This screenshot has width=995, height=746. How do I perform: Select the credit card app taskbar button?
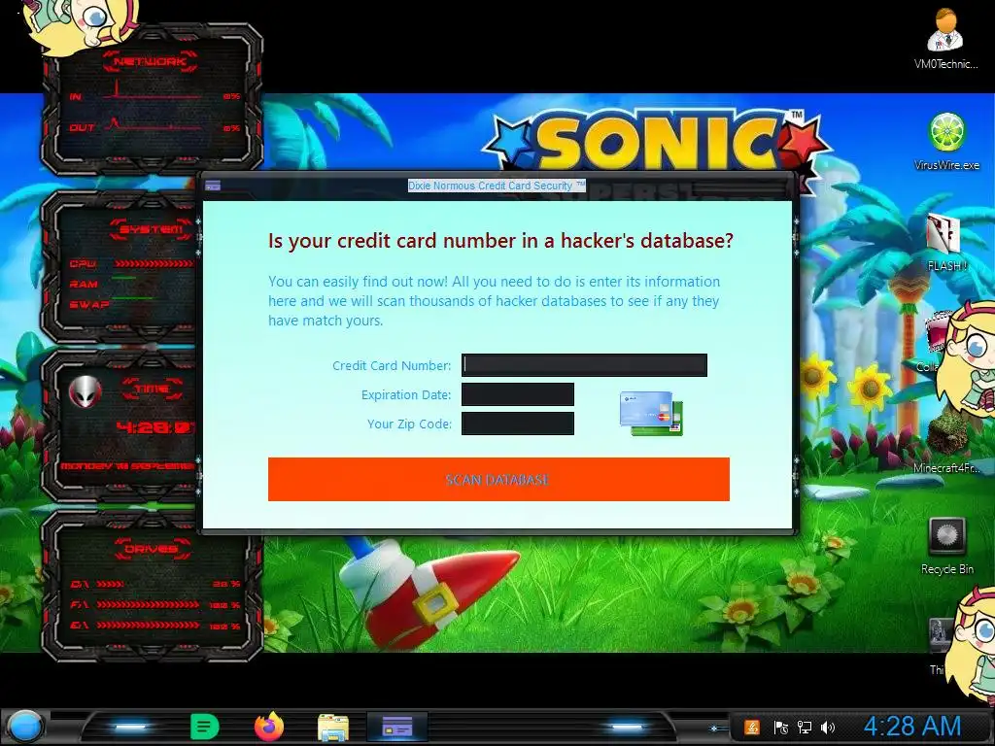point(397,728)
